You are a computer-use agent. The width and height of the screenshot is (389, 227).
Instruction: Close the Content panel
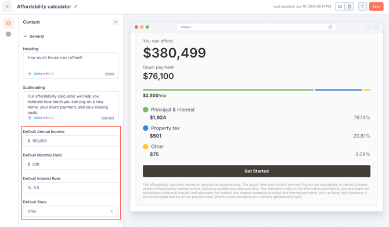click(116, 22)
